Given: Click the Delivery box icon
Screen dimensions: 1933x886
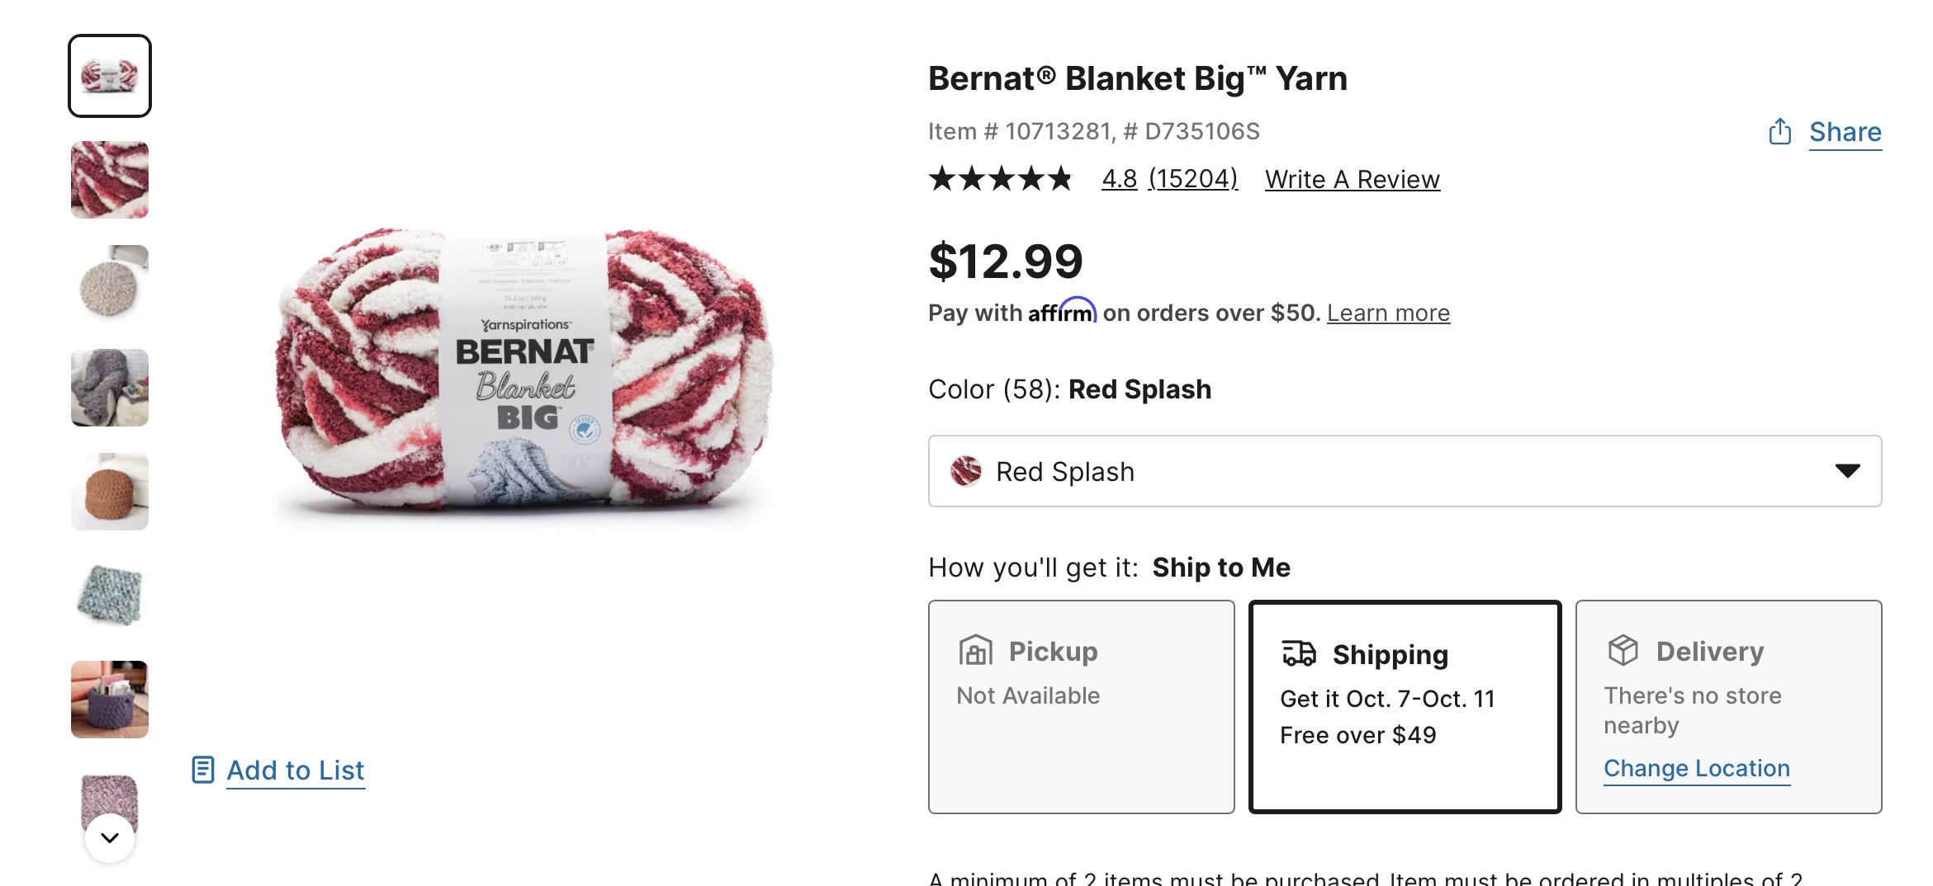Looking at the screenshot, I should [x=1623, y=651].
